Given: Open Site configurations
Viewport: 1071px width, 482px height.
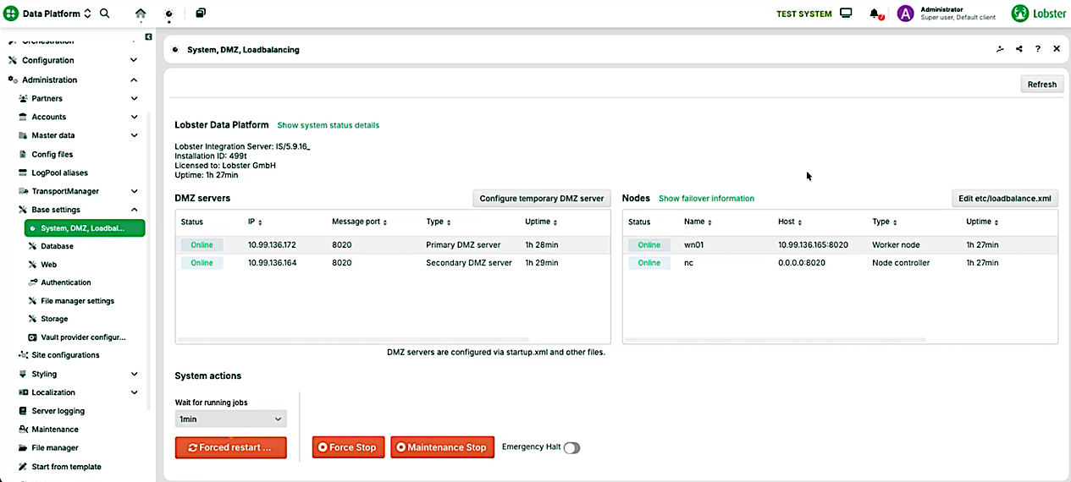Looking at the screenshot, I should [x=65, y=355].
